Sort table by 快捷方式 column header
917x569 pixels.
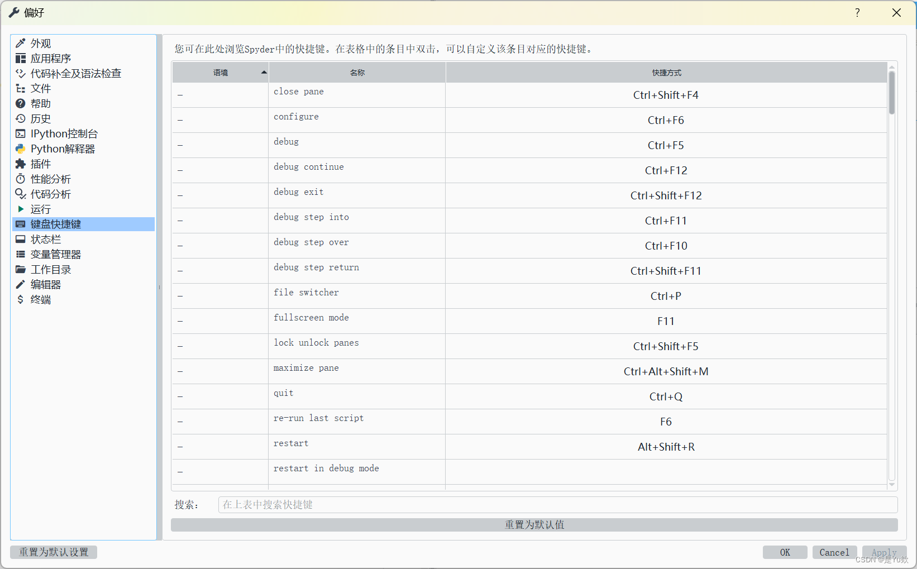(x=666, y=73)
